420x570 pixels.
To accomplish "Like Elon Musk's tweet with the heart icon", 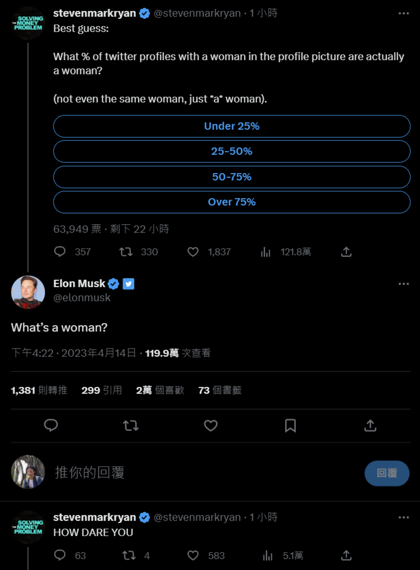I will 210,426.
